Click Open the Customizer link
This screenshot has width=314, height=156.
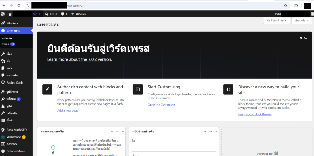161,105
